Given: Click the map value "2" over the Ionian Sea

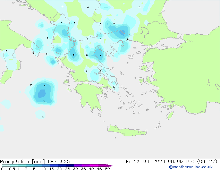Looking at the screenshot, I should point(44,101).
